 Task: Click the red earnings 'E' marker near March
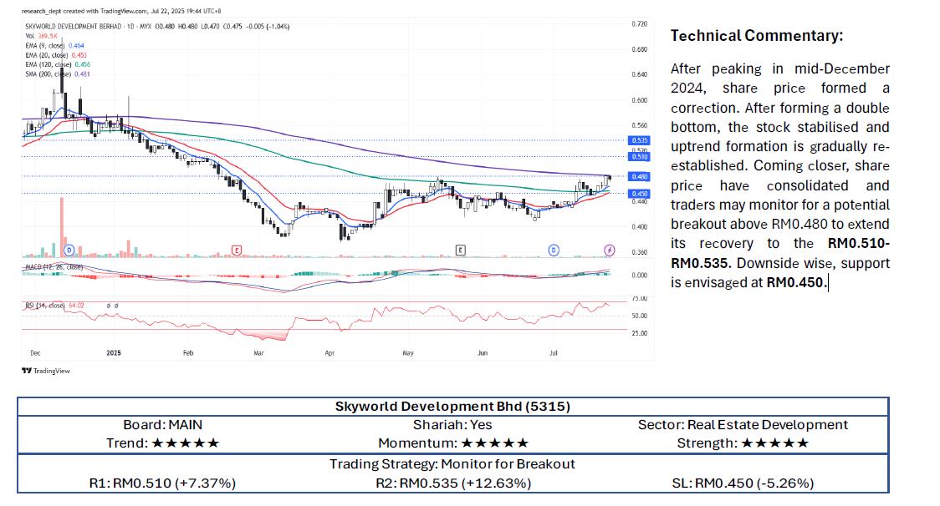[237, 250]
